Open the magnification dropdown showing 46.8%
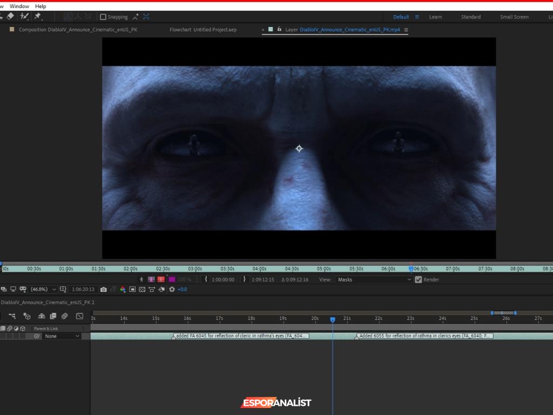This screenshot has height=415, width=553. pyautogui.click(x=43, y=290)
